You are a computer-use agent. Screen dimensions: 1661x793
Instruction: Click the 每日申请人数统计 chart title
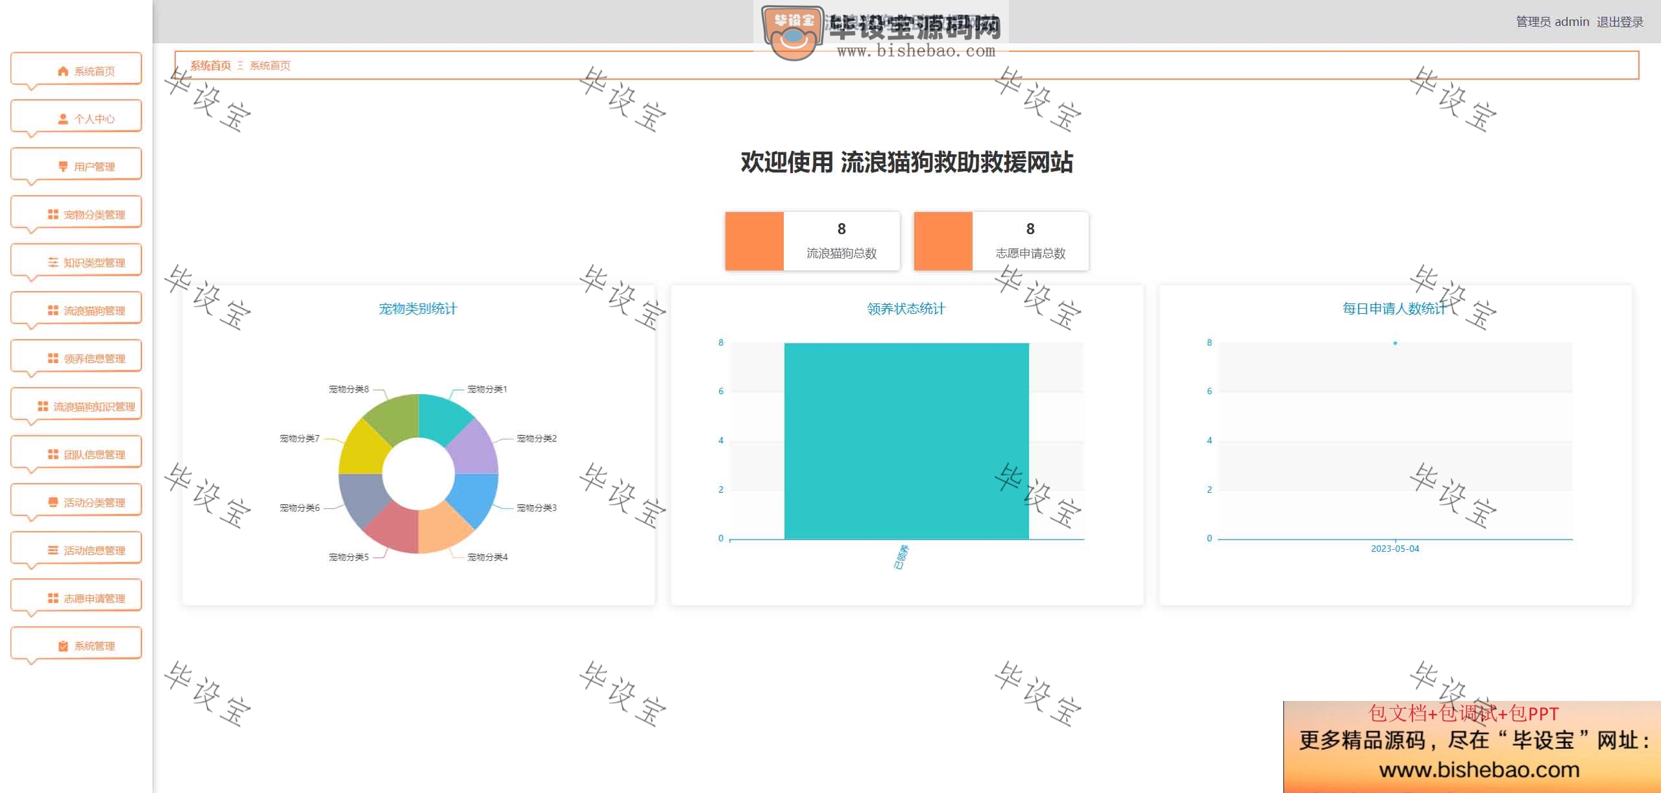1395,309
